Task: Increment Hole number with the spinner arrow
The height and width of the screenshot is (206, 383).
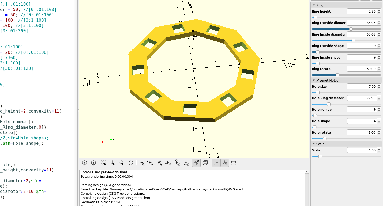Action: (x=379, y=108)
